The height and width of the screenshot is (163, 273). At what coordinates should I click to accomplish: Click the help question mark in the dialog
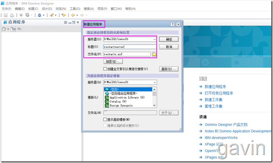pyautogui.click(x=173, y=25)
